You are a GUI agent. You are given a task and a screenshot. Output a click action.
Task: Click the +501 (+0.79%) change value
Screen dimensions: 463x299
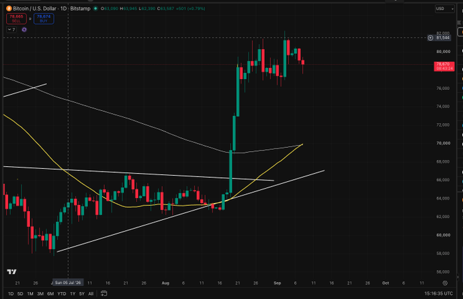191,9
